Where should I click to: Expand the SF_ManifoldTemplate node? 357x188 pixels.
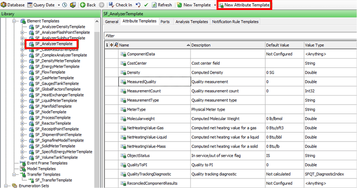[22, 106]
